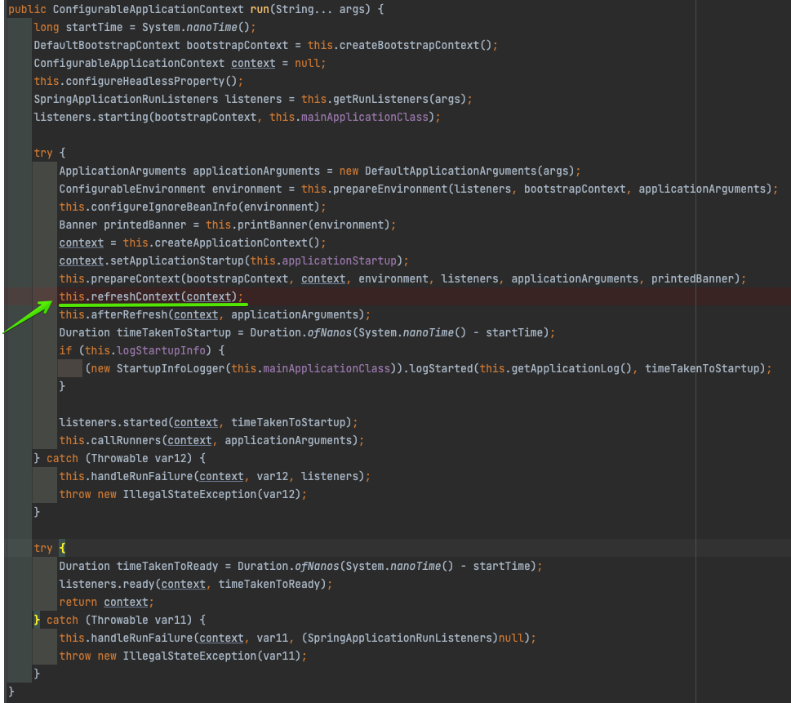Click logStartupInfo field in if statement
Viewport: 791px width, 703px height.
161,350
